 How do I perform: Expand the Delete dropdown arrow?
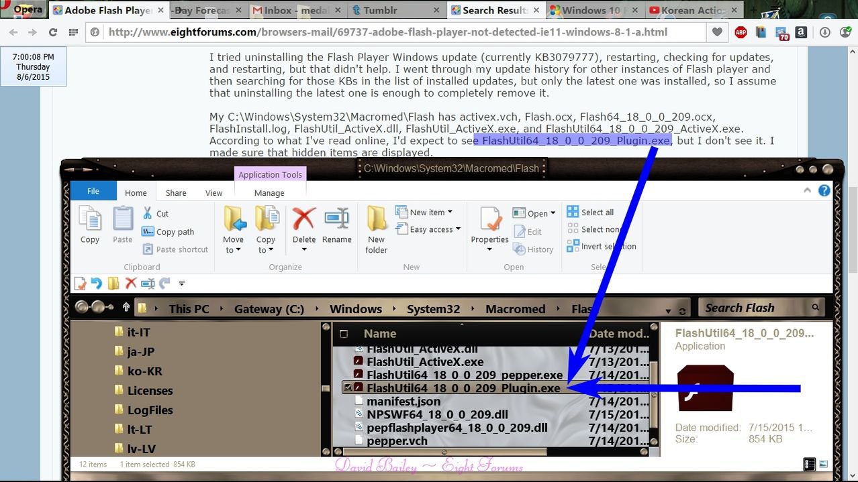click(x=303, y=249)
